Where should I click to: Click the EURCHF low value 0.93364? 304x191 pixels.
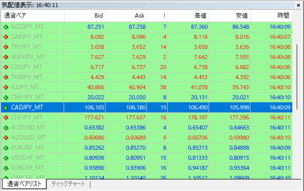(x=239, y=168)
